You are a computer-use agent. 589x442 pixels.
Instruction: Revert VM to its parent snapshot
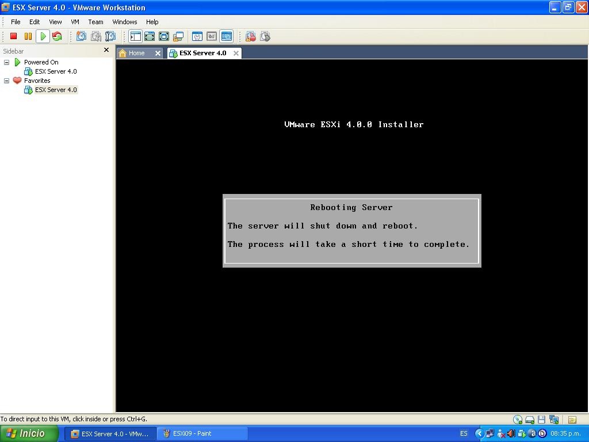(x=96, y=36)
